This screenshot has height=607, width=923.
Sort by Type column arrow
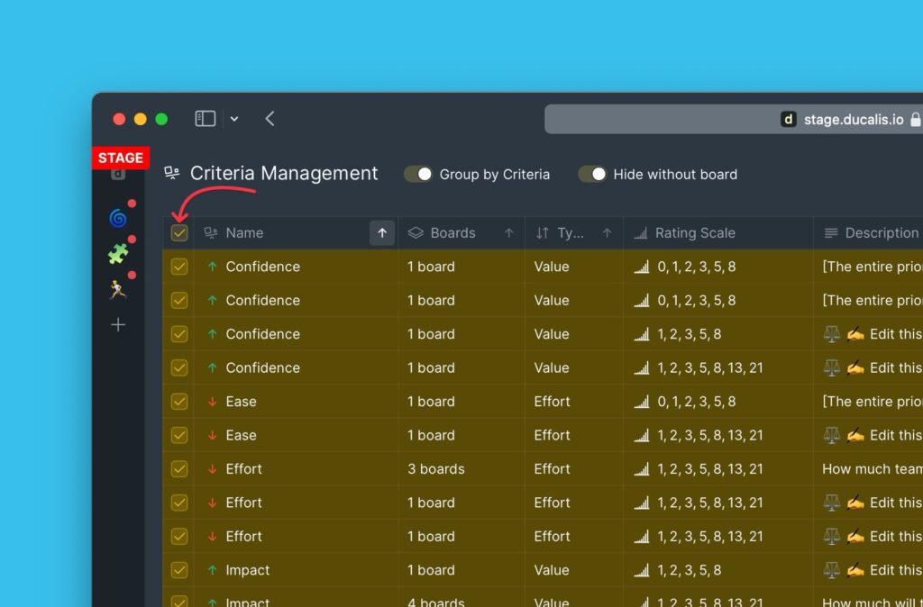coord(607,233)
